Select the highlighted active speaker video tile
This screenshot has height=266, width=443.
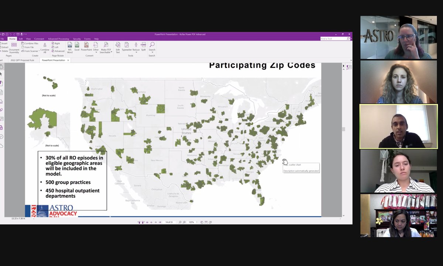pos(398,127)
